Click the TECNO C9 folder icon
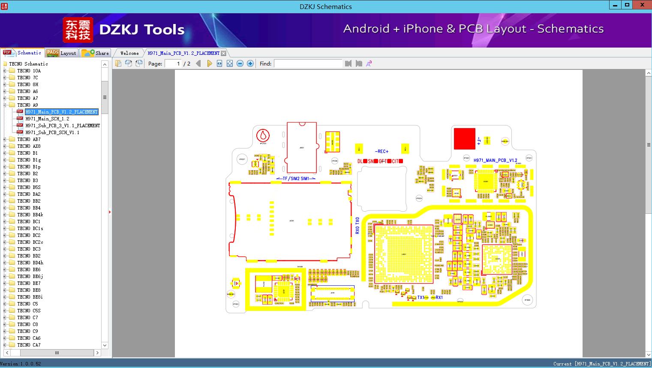Viewport: 652px width, 368px height. click(12, 331)
